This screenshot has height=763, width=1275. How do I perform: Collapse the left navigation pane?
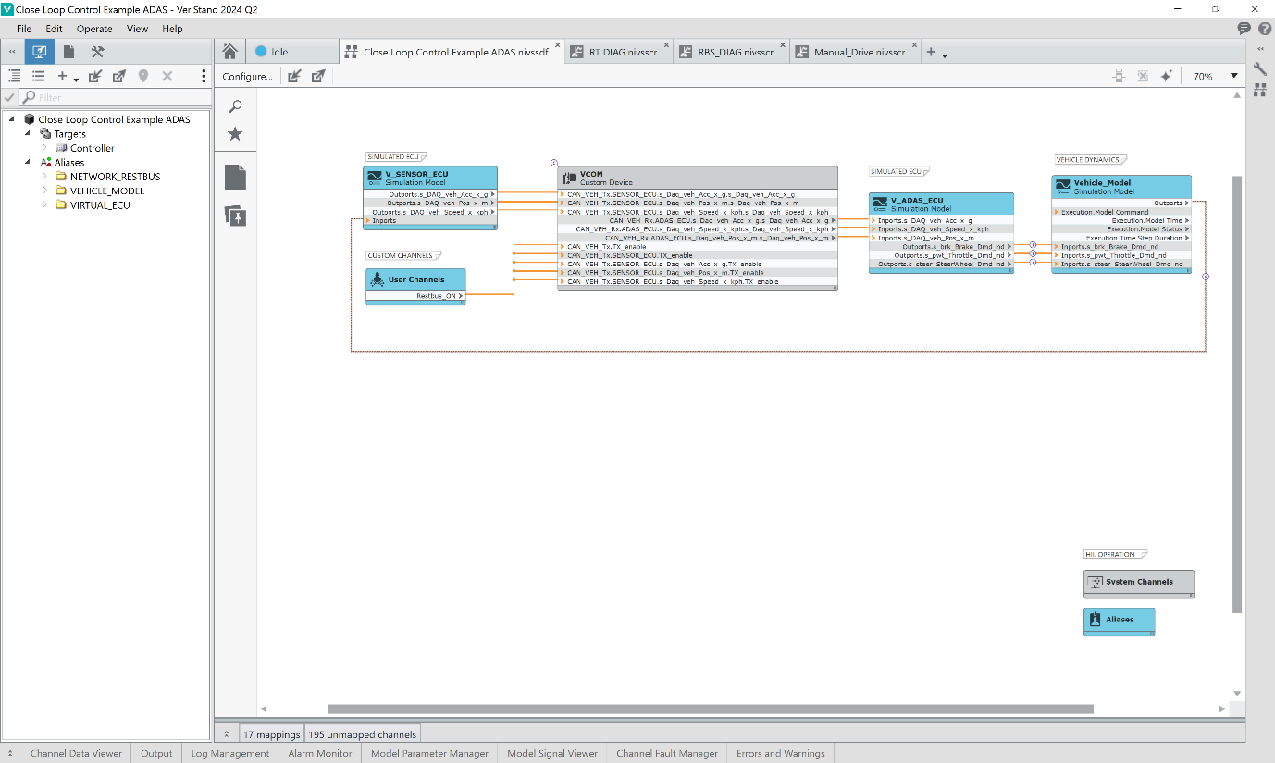coord(12,52)
